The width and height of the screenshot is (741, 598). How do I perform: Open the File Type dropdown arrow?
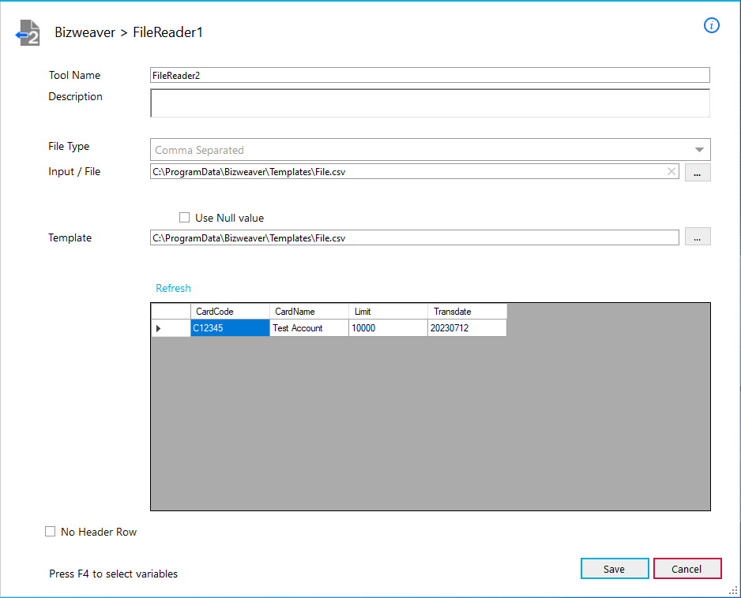coord(699,150)
